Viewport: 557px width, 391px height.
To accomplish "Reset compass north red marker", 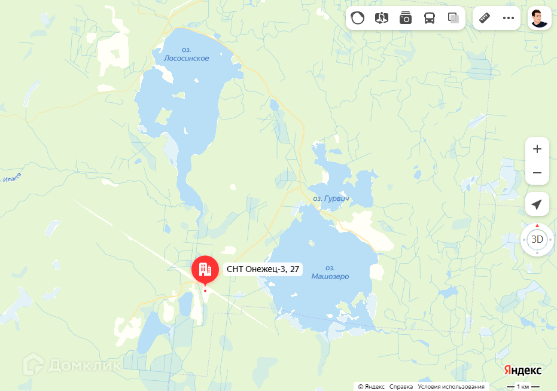I will pos(537,225).
